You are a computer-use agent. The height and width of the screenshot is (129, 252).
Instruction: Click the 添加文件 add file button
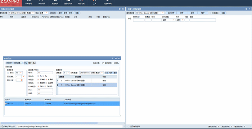(x=9, y=63)
